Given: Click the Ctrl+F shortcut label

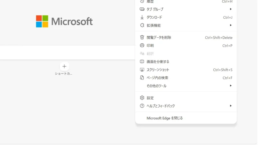Looking at the screenshot, I should pyautogui.click(x=227, y=78).
